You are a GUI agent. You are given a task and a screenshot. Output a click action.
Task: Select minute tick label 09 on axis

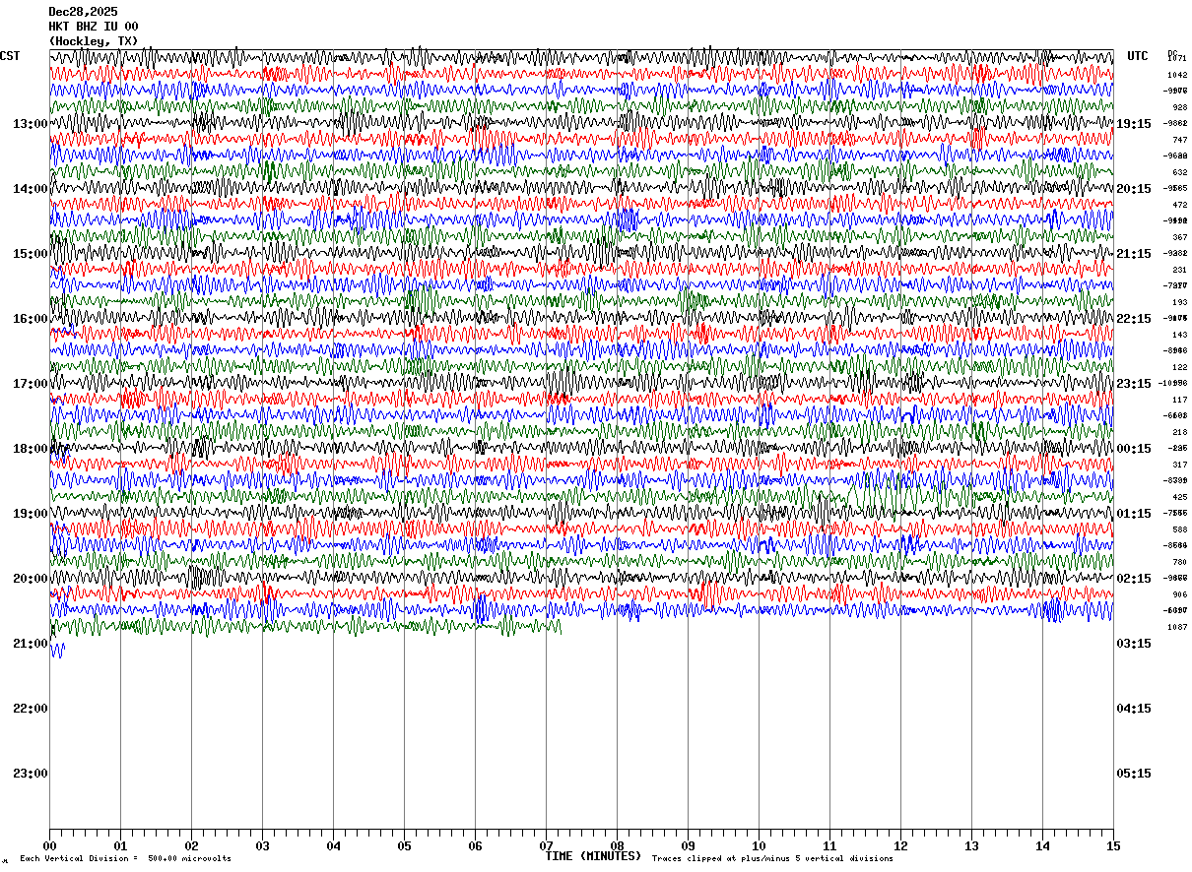tap(688, 845)
